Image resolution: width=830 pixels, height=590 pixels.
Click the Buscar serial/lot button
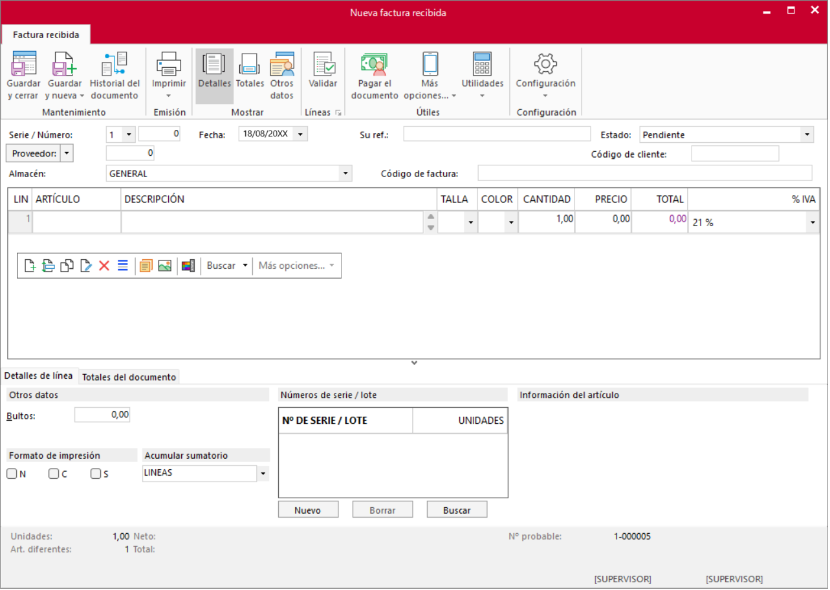coord(457,510)
